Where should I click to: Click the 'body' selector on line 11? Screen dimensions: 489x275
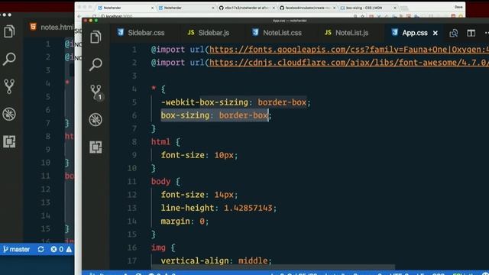160,182
